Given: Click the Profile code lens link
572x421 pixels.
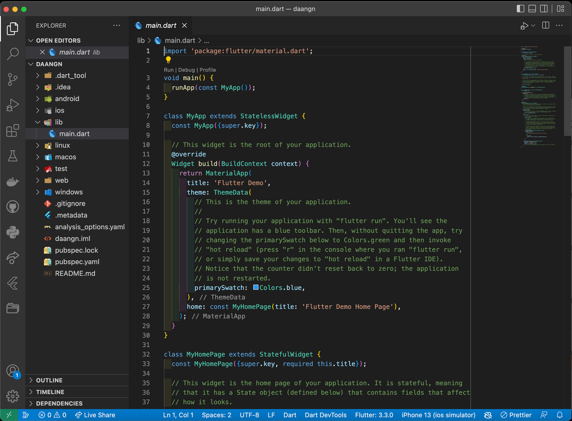Looking at the screenshot, I should (208, 70).
